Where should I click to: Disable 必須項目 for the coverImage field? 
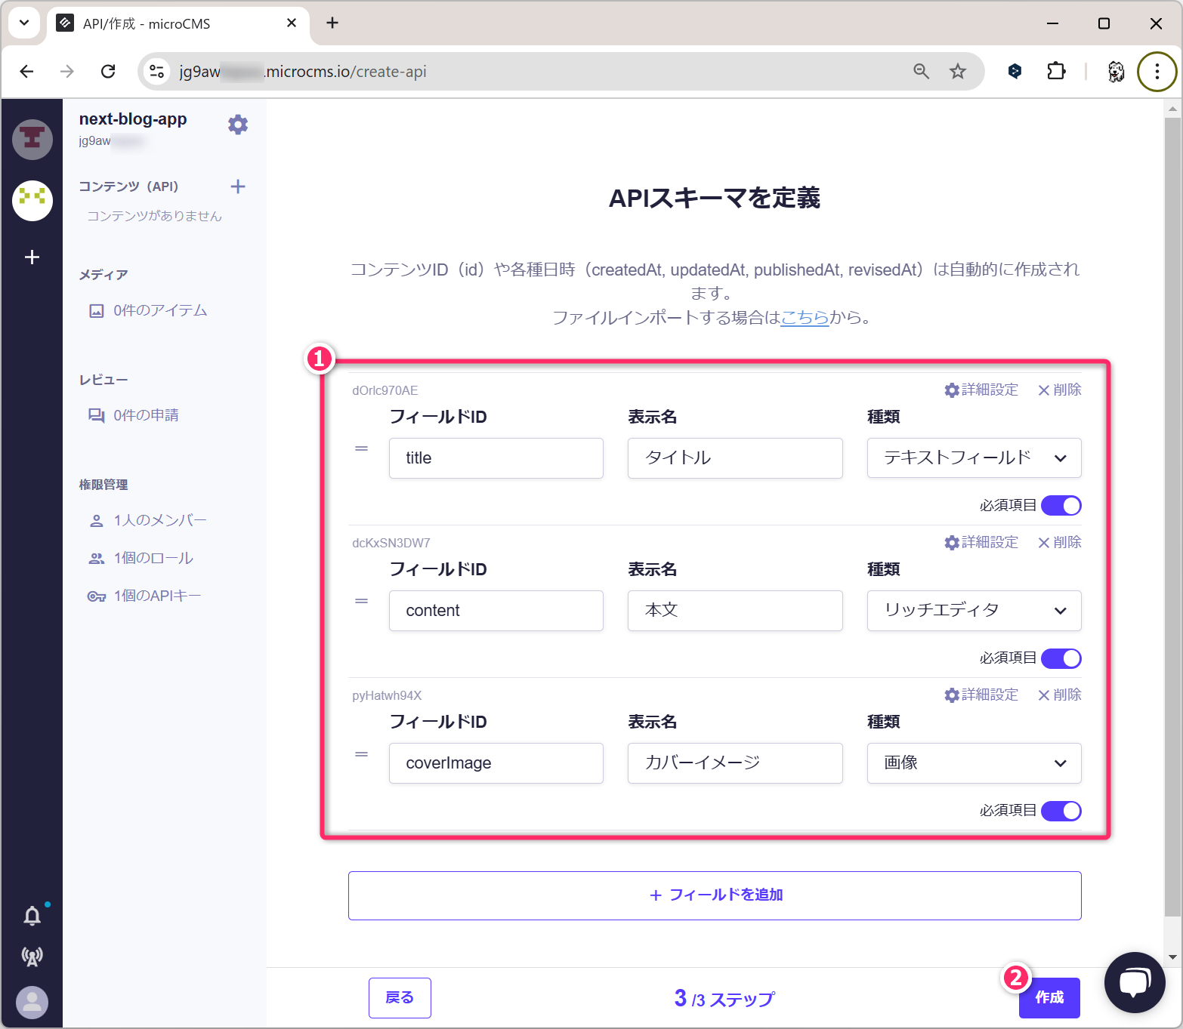1061,811
